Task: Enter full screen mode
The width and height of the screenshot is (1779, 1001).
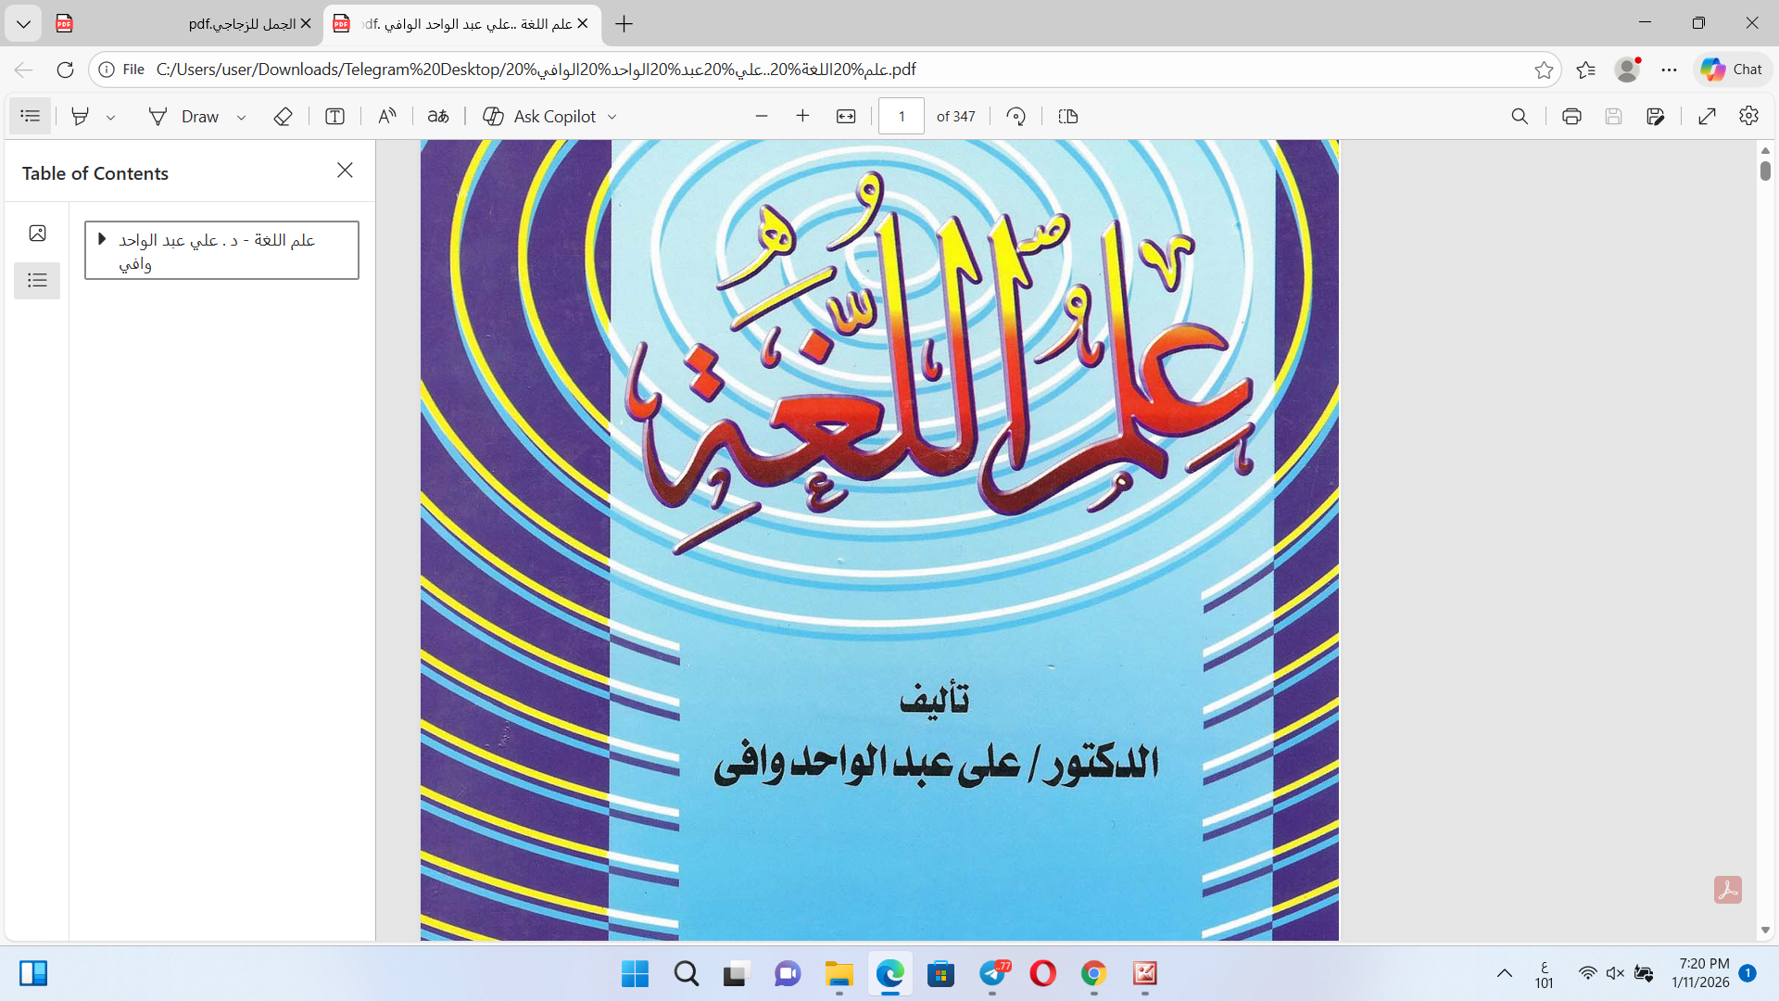Action: click(x=1708, y=116)
